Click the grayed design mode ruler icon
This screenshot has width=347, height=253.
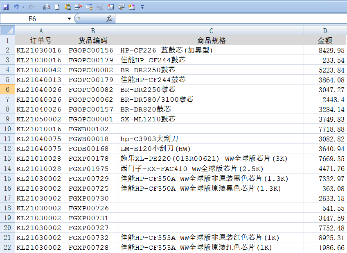[x=100, y=7]
